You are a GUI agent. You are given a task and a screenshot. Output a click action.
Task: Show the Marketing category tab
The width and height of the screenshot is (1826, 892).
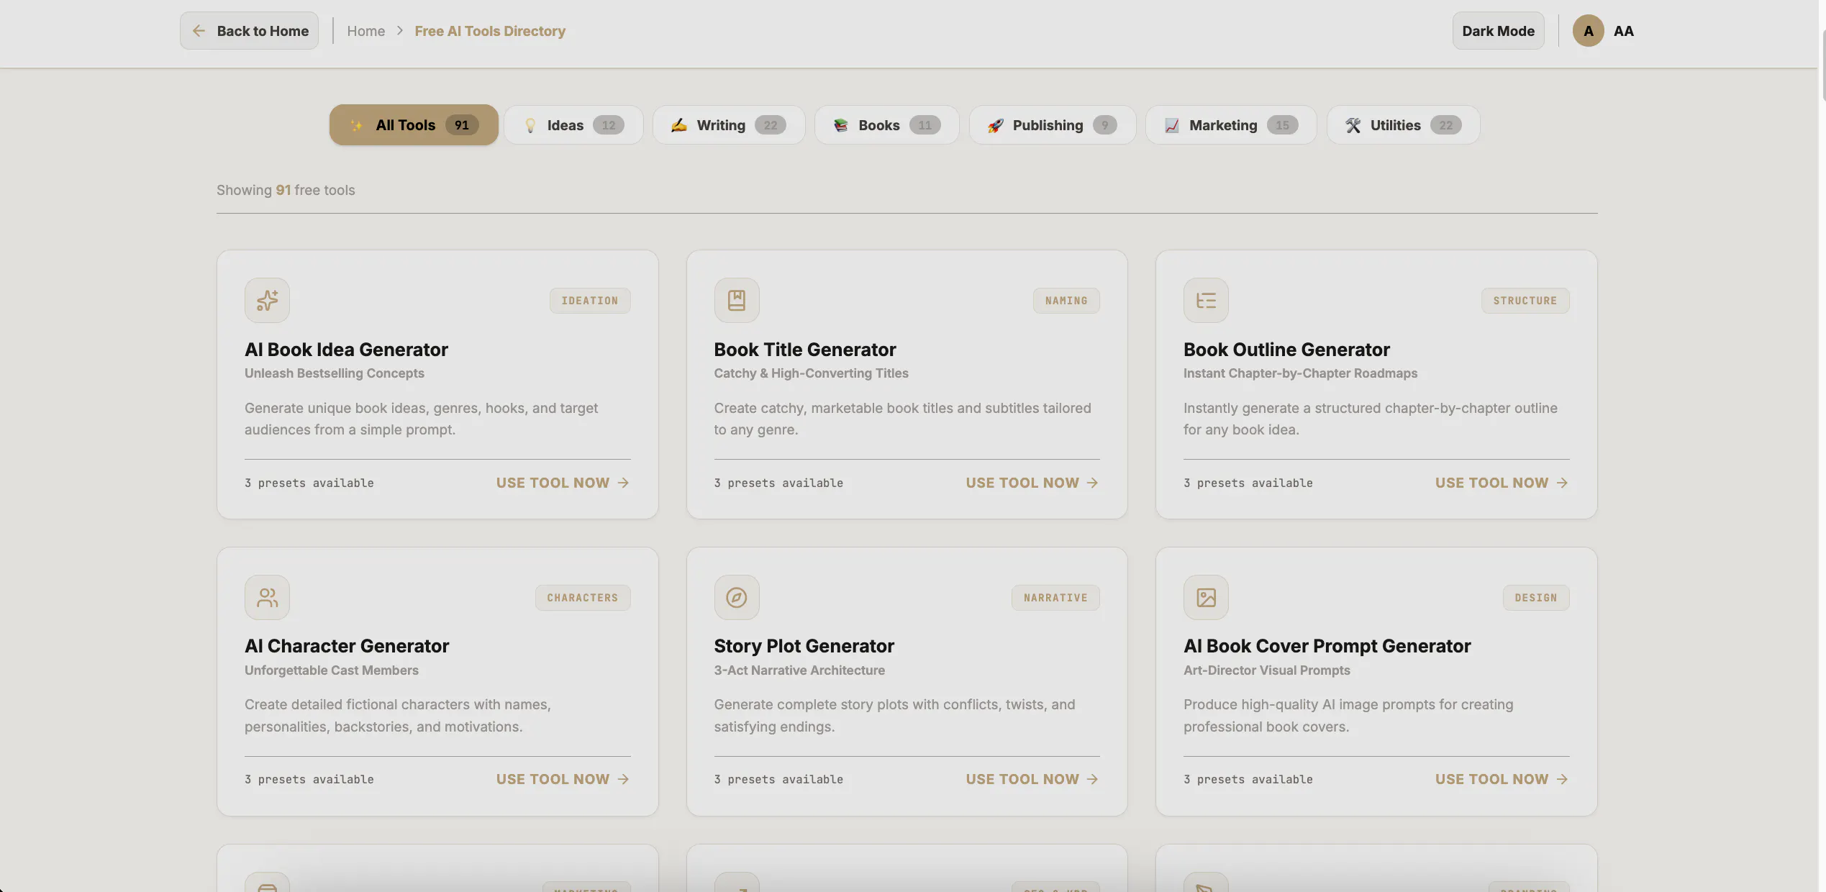pos(1231,125)
